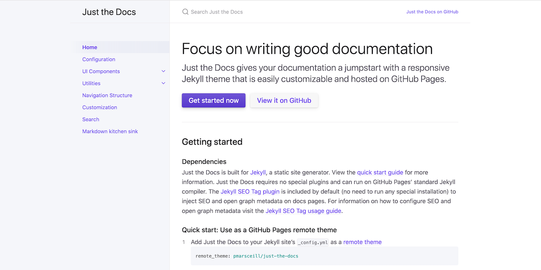Open the Configuration page
Viewport: 541px width, 270px height.
click(98, 59)
